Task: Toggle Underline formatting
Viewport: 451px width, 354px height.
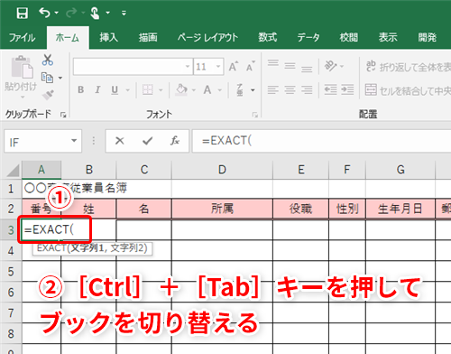Action: (x=115, y=89)
